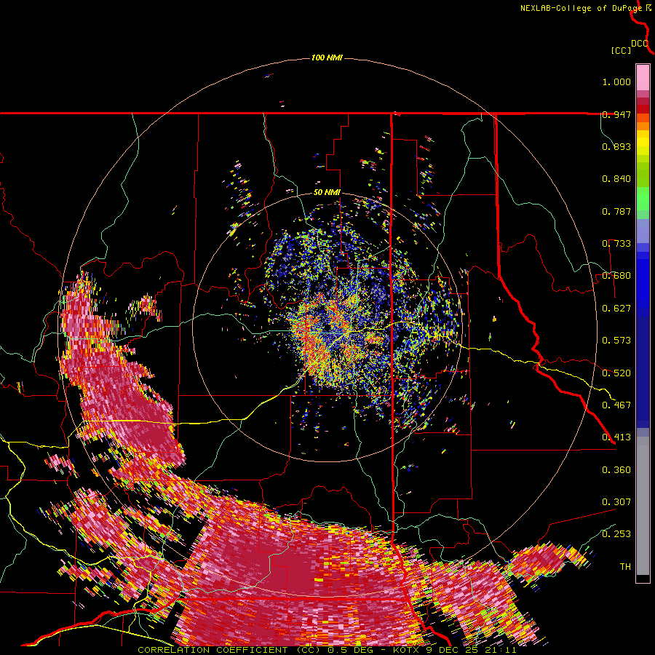
Task: Pick the bright green color bar segment beside 0.787
Action: pyautogui.click(x=643, y=199)
